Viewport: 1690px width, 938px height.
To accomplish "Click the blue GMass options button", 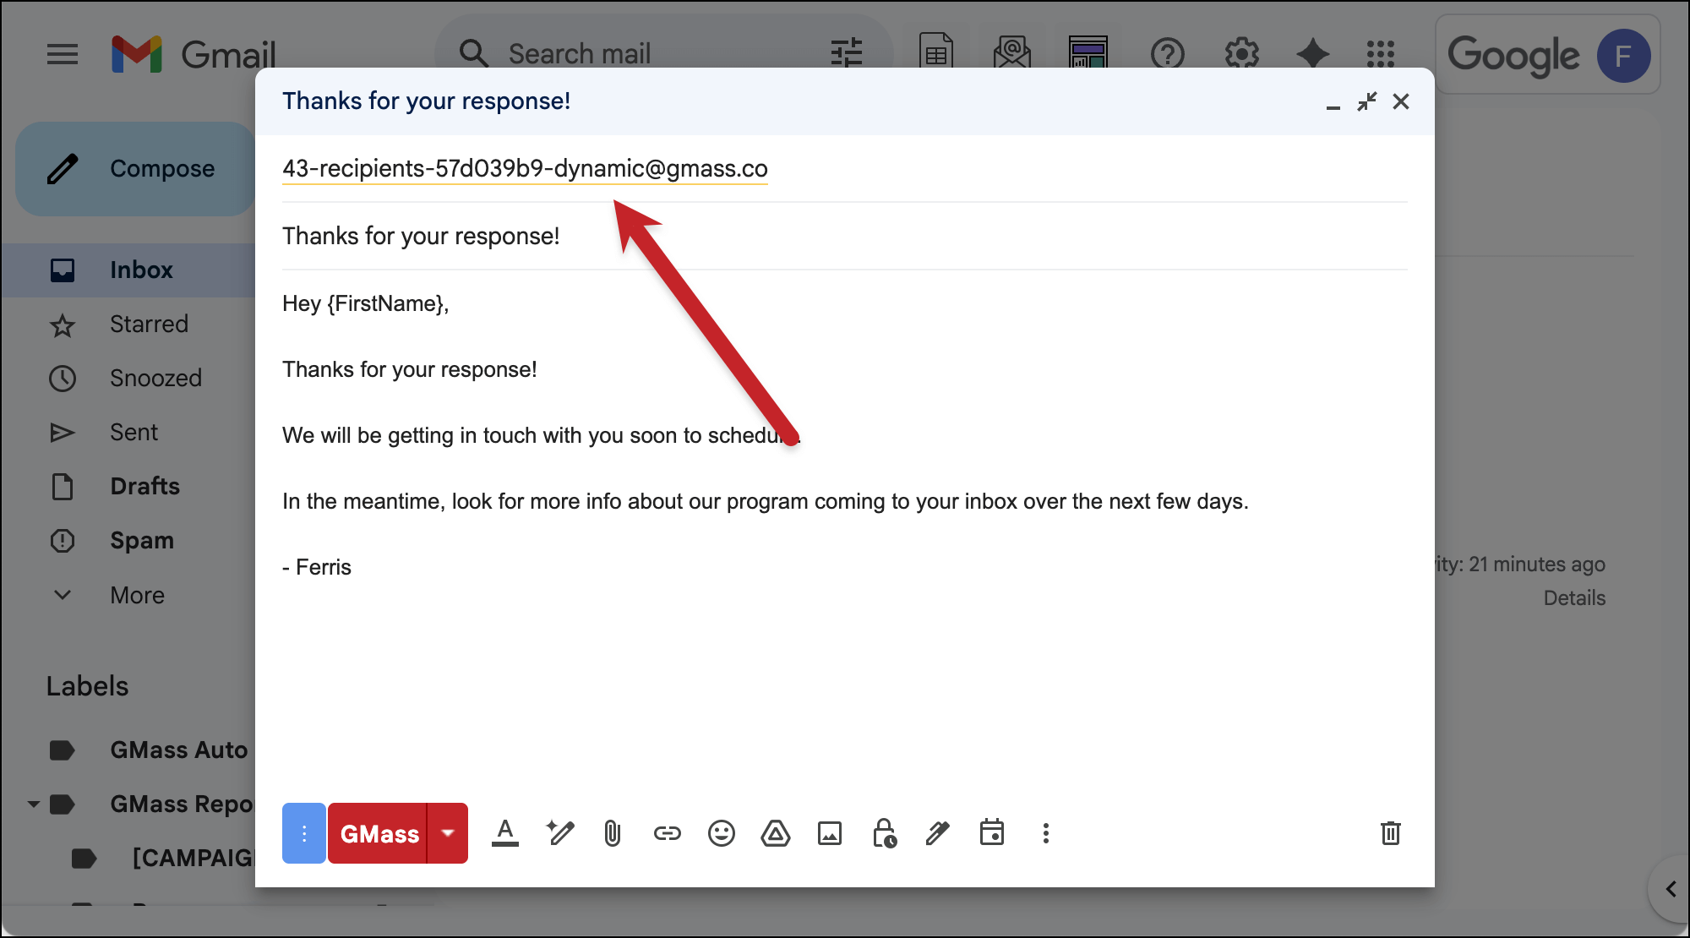I will [x=303, y=833].
